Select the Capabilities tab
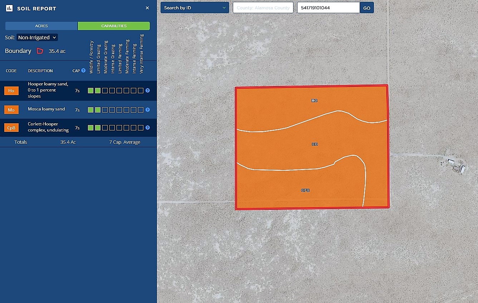The width and height of the screenshot is (478, 303). point(114,26)
